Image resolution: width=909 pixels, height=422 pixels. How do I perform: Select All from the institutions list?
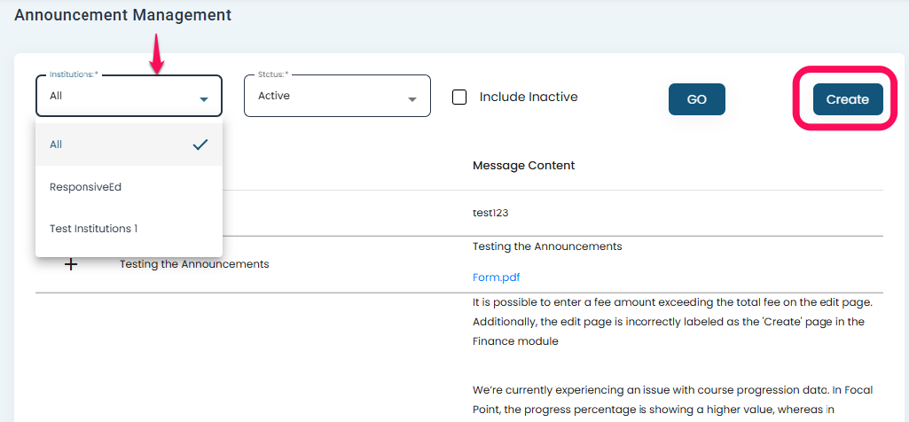(x=57, y=145)
